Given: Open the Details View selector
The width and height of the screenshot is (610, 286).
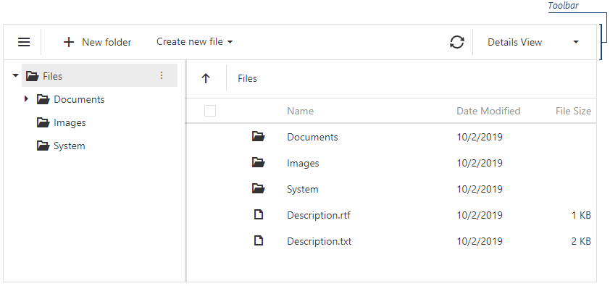Looking at the screenshot, I should coord(533,42).
